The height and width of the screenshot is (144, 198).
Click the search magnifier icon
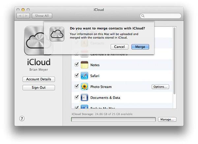click(x=143, y=16)
